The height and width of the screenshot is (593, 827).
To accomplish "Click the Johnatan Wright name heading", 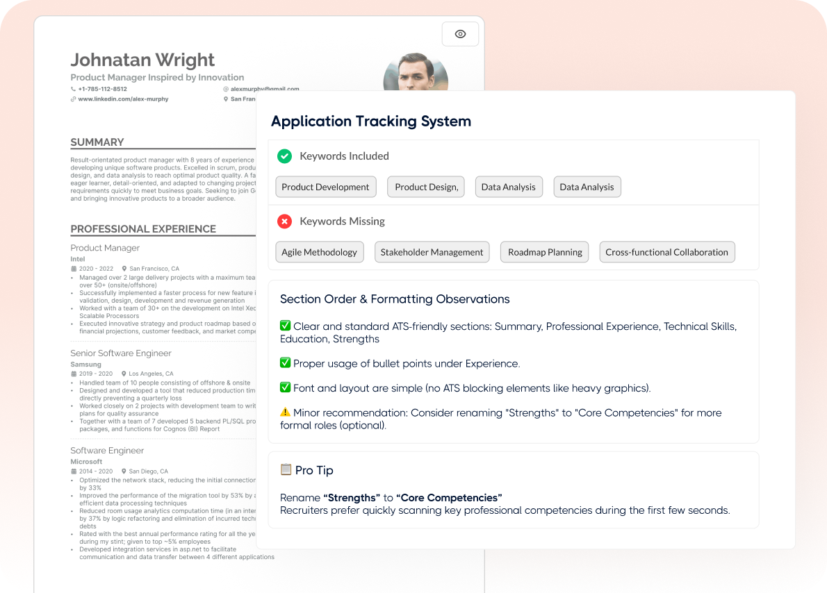I will (142, 60).
